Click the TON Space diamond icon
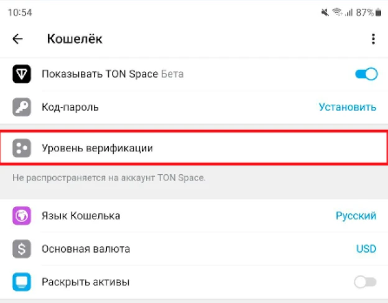Viewport: 388px width, 303px height. click(x=22, y=74)
